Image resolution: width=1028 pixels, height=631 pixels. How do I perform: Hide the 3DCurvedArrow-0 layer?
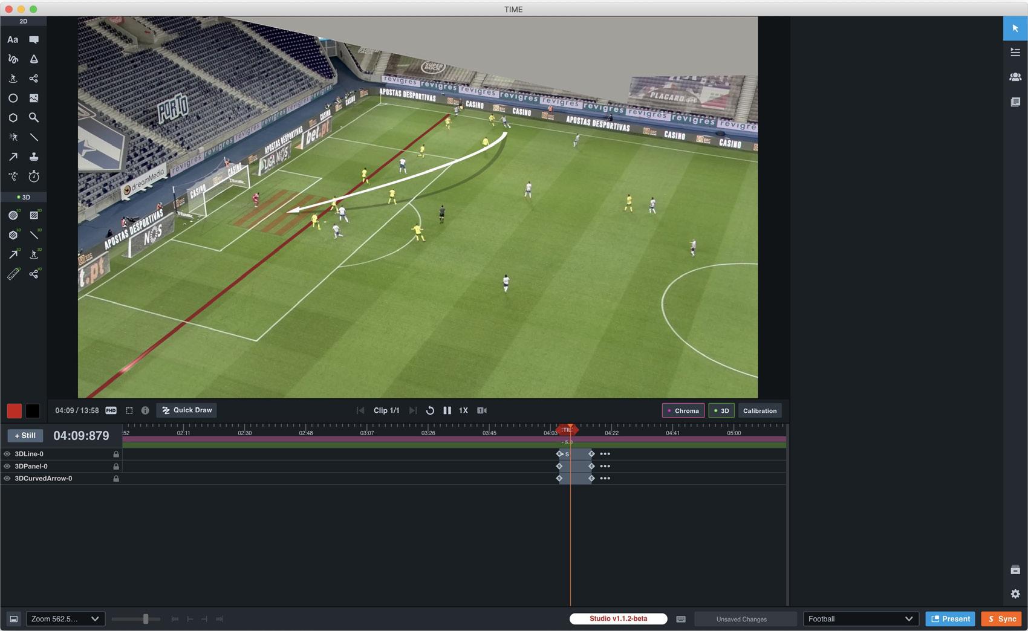[7, 479]
